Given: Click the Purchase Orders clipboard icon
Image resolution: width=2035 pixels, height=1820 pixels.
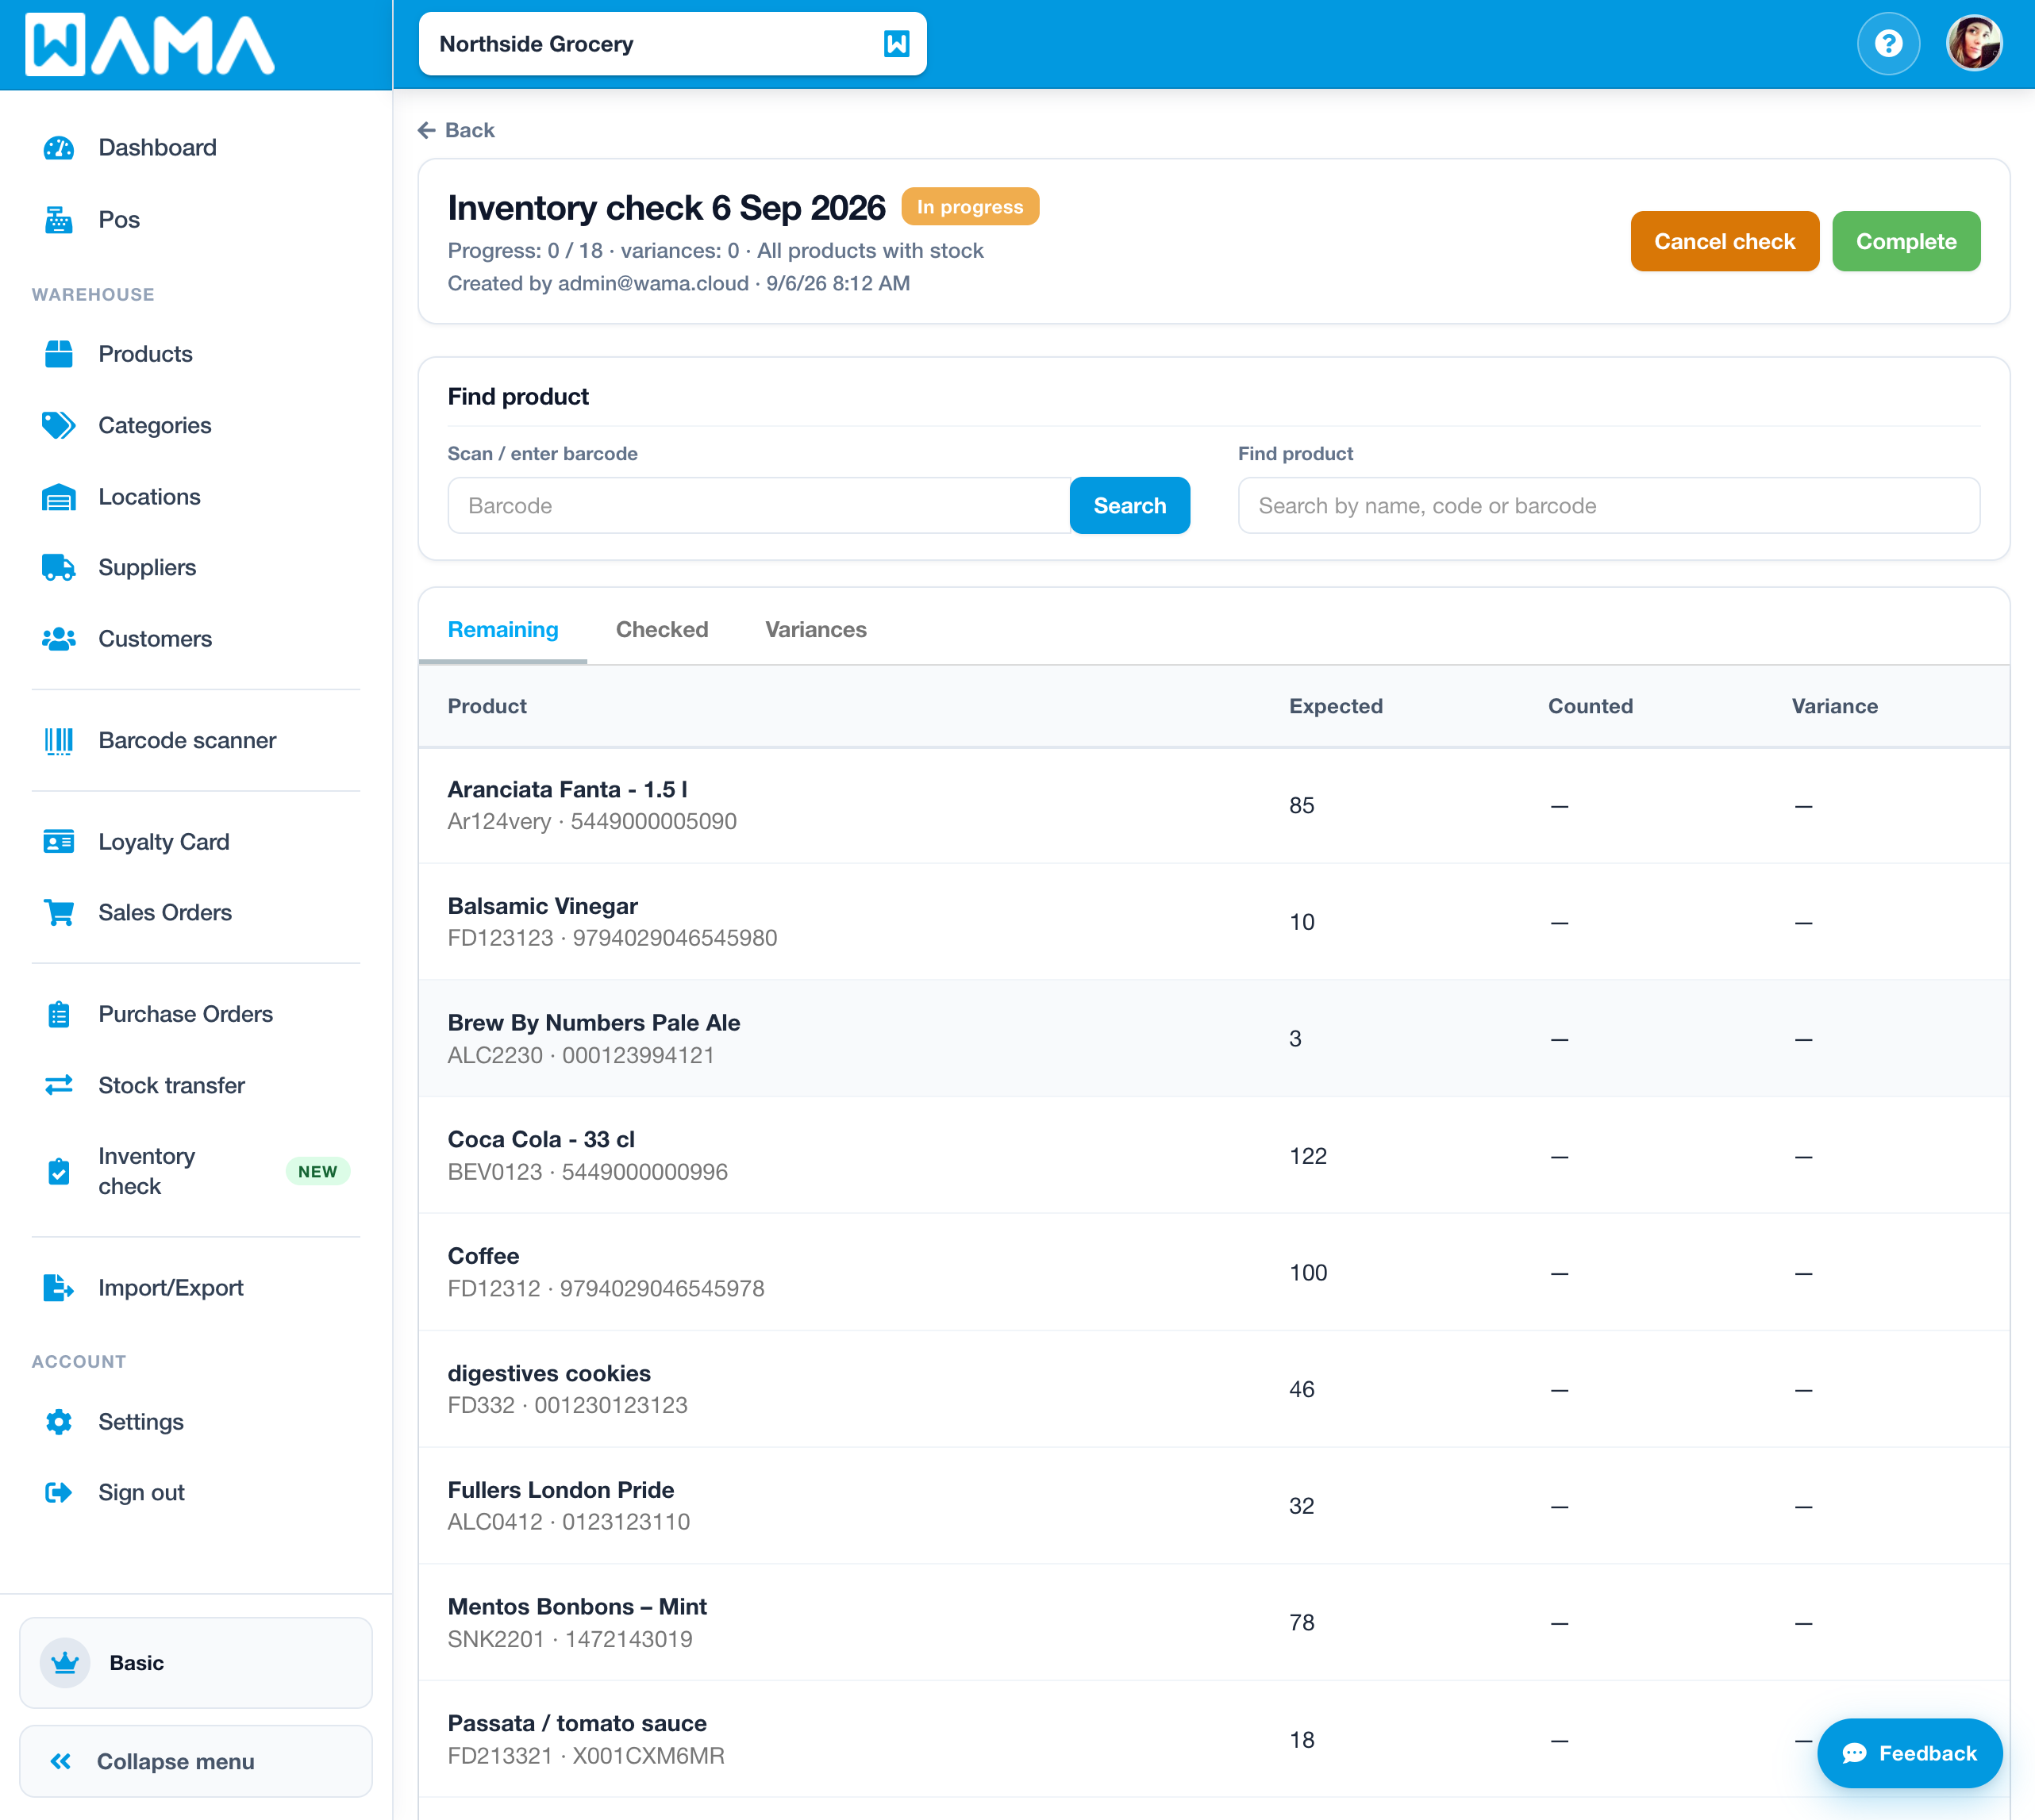Looking at the screenshot, I should pyautogui.click(x=59, y=1014).
